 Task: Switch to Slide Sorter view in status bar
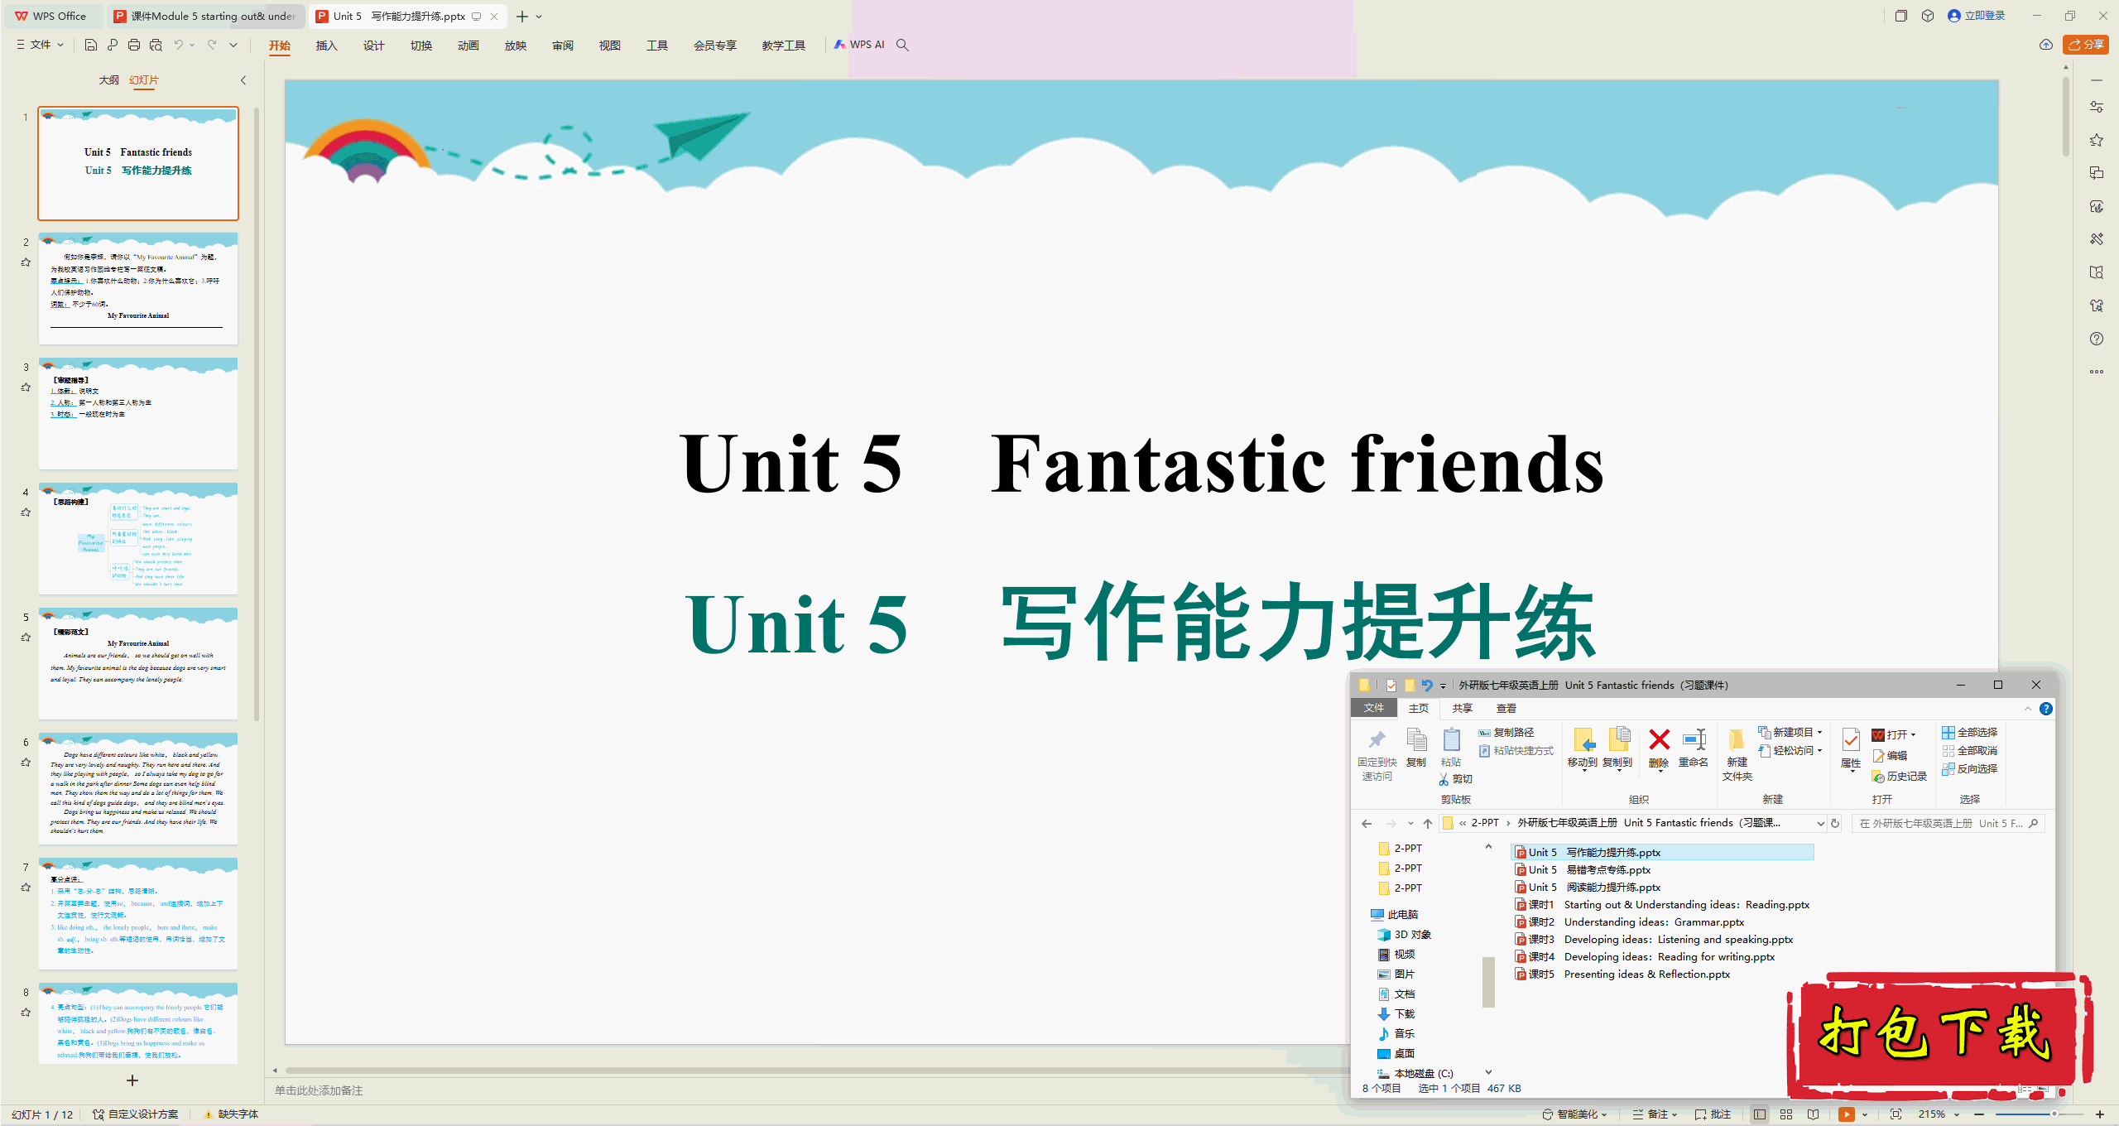tap(1786, 1114)
